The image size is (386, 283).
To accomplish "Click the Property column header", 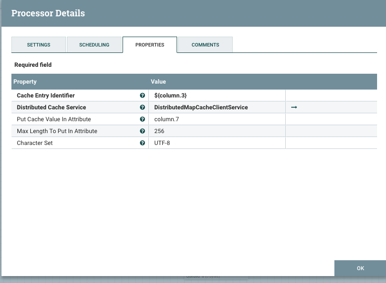I will click(x=25, y=82).
